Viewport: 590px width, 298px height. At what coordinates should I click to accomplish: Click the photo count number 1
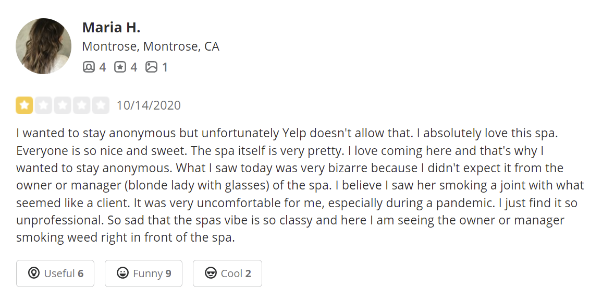[x=165, y=67]
